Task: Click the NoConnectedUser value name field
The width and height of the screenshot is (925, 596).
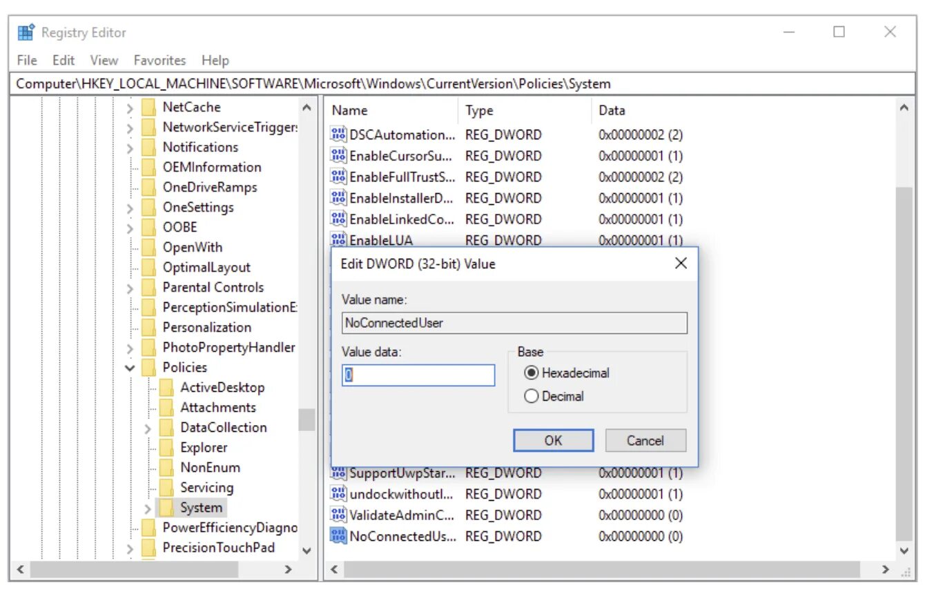Action: 515,323
